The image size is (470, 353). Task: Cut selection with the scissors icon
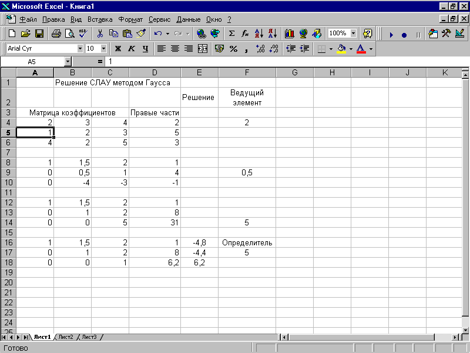click(100, 34)
